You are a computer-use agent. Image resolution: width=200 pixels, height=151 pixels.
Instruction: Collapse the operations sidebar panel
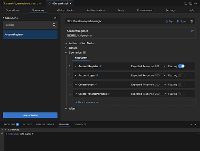pyautogui.click(x=56, y=18)
